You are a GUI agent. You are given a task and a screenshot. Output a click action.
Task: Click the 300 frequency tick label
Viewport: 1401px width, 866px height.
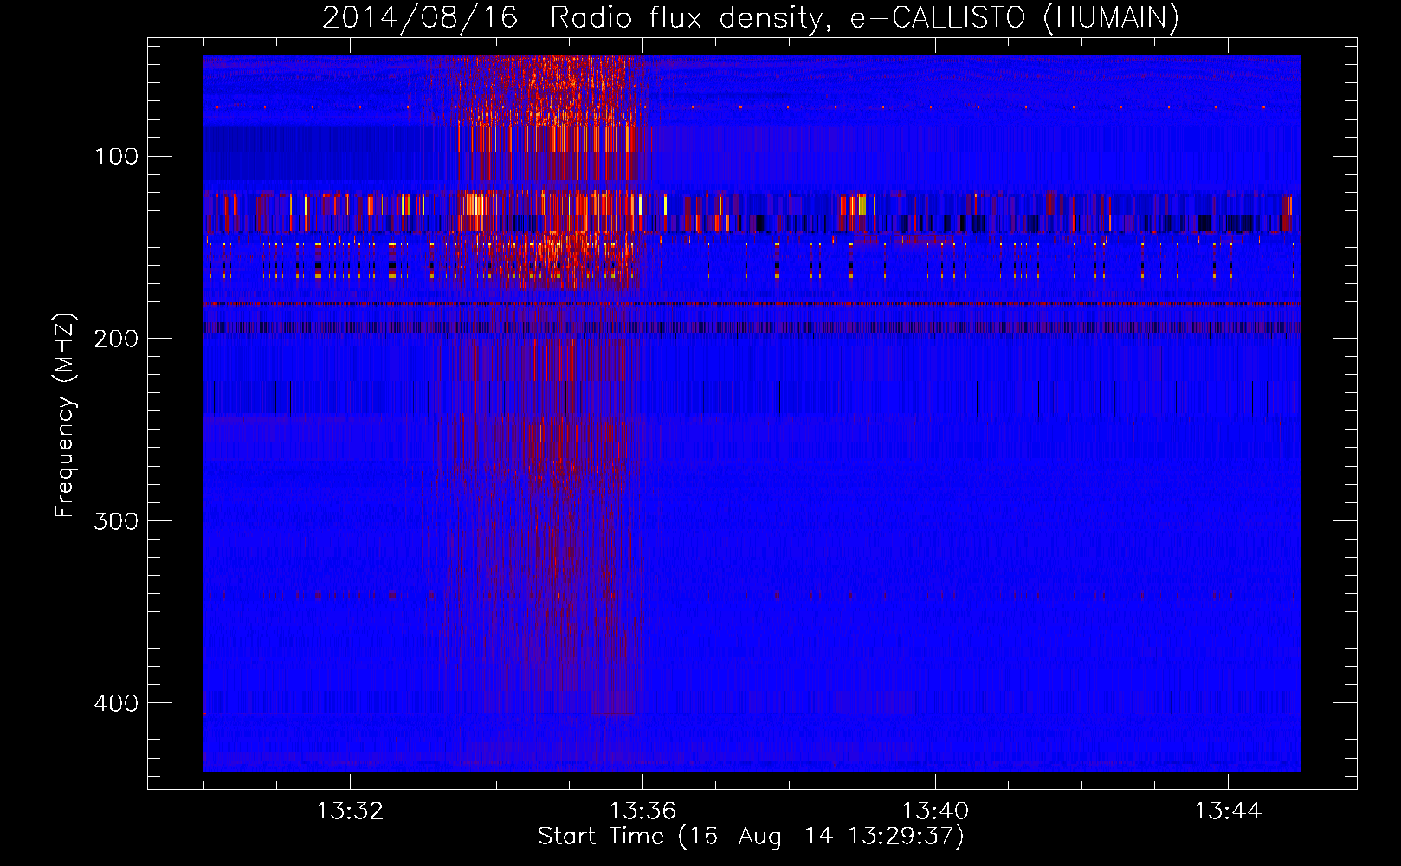click(116, 520)
